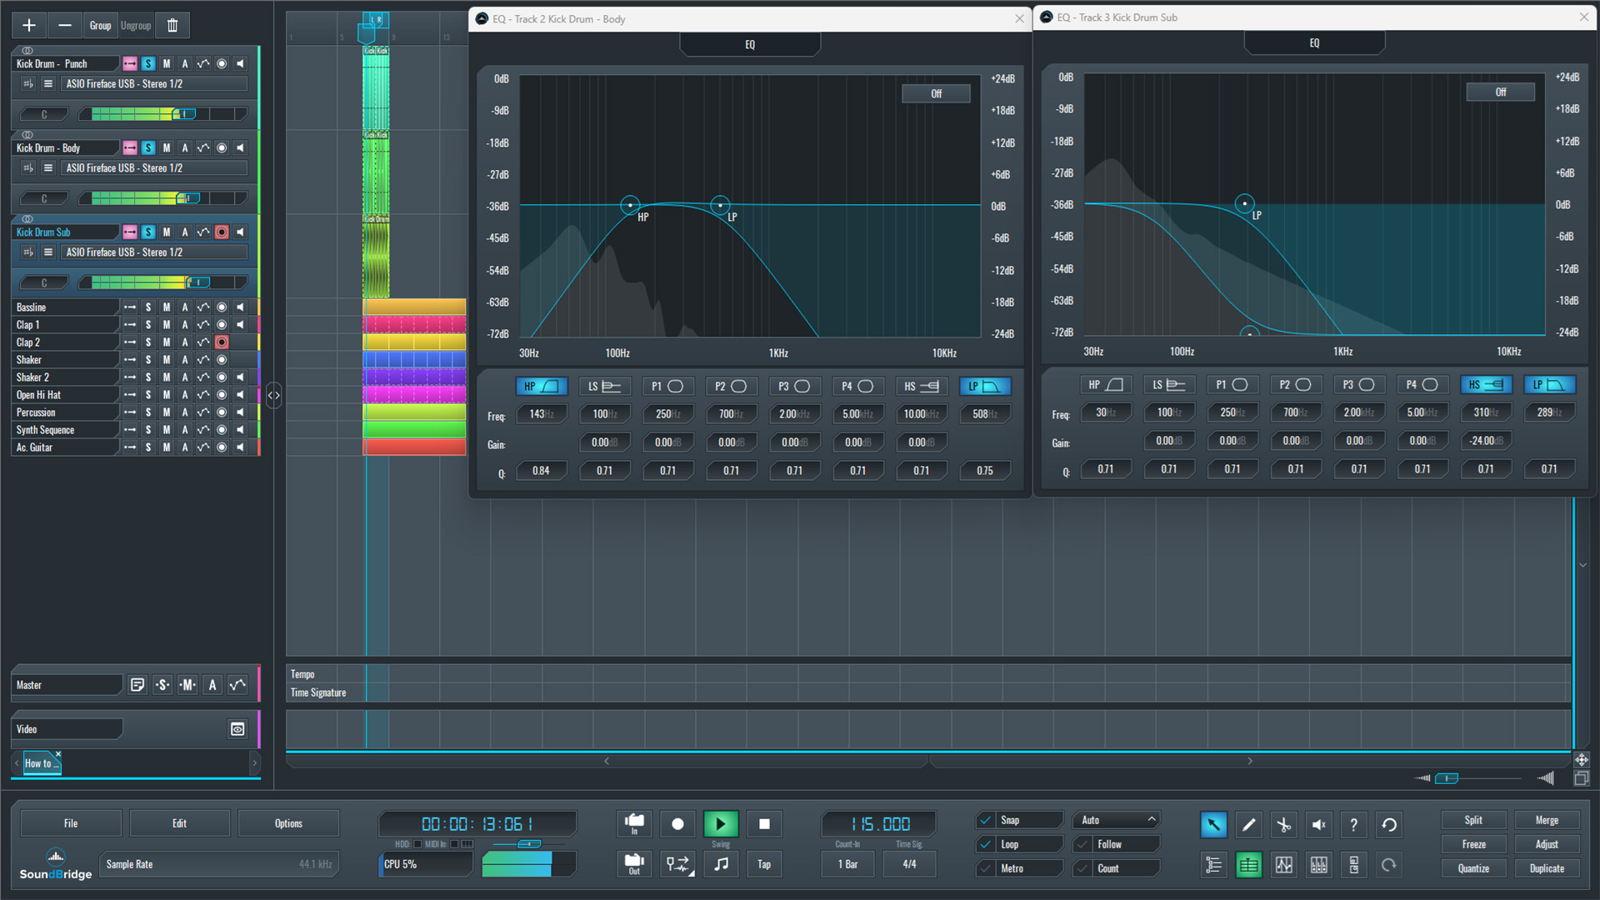Toggle record arm on Kick Drum Sub
The width and height of the screenshot is (1600, 900).
(x=222, y=232)
